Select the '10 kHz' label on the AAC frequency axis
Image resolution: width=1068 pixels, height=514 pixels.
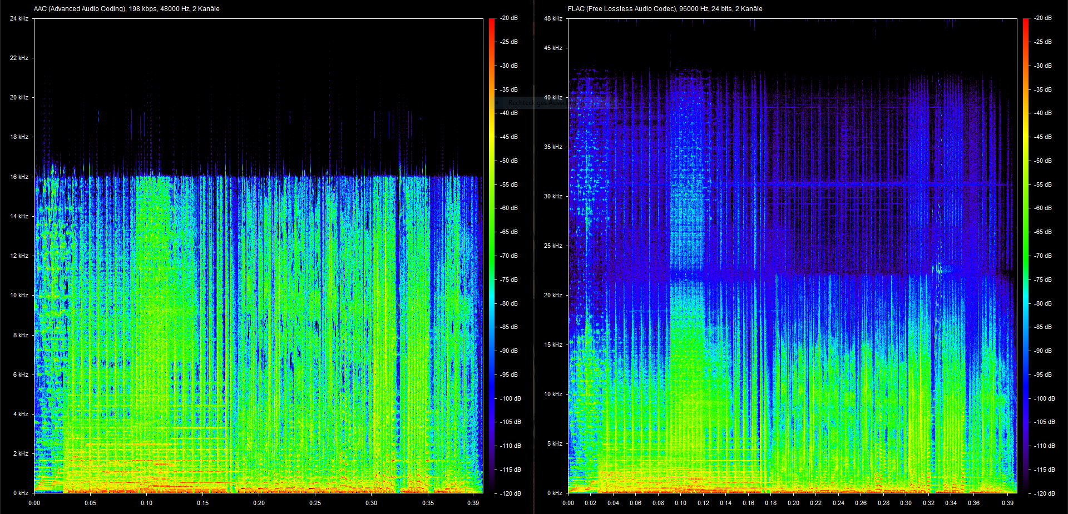pyautogui.click(x=19, y=295)
